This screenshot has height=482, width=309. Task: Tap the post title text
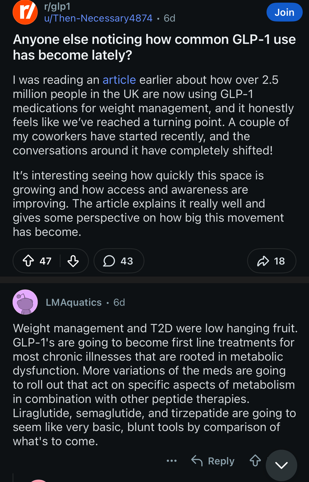154,47
